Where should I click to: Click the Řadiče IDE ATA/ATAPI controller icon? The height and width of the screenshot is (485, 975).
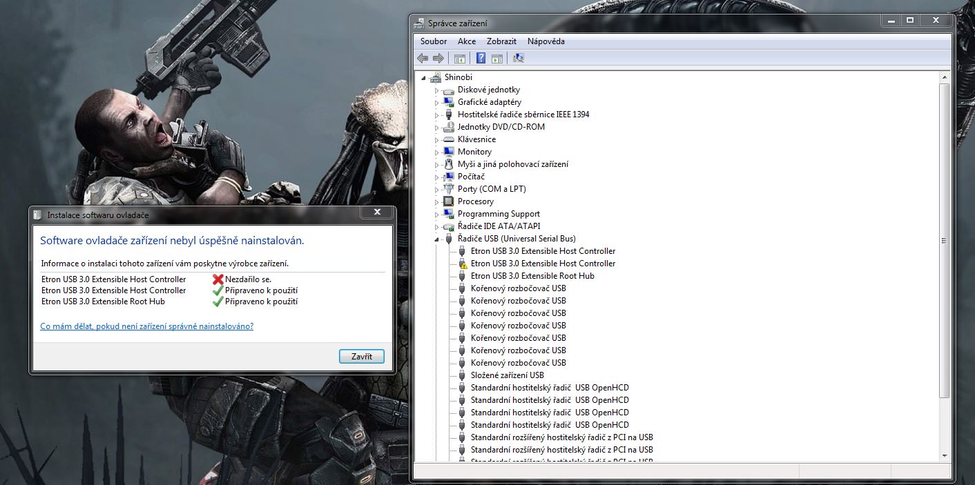click(448, 226)
